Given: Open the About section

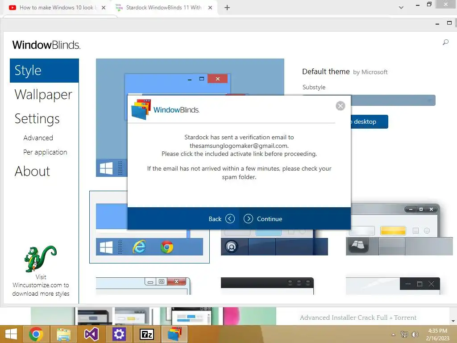Looking at the screenshot, I should (32, 171).
